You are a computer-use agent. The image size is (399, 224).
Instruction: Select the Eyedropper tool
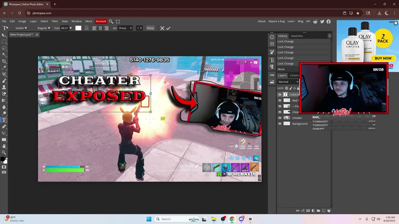(4, 68)
